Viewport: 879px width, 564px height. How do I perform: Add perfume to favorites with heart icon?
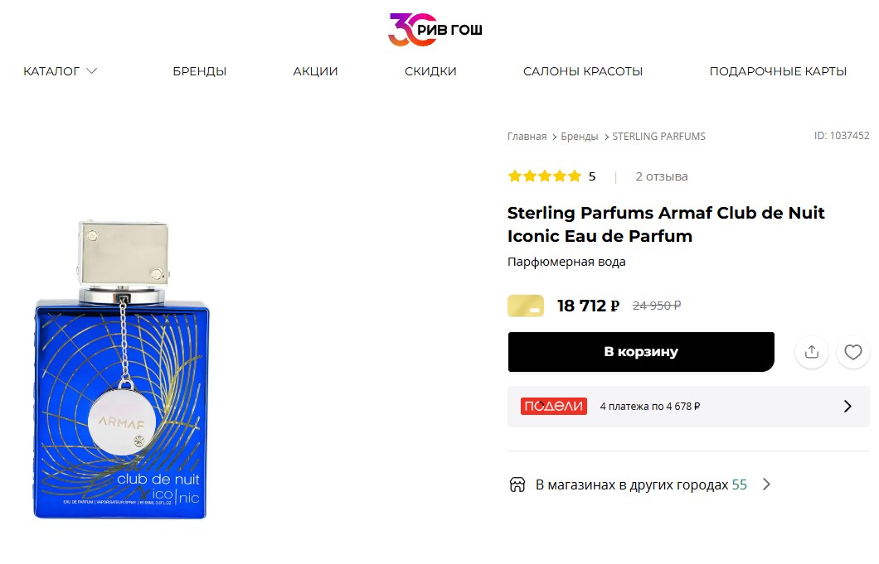point(852,352)
